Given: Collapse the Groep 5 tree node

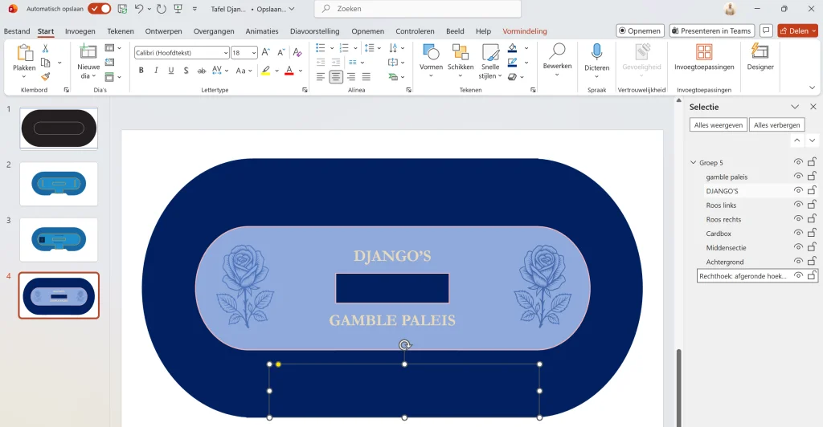Looking at the screenshot, I should [694, 162].
